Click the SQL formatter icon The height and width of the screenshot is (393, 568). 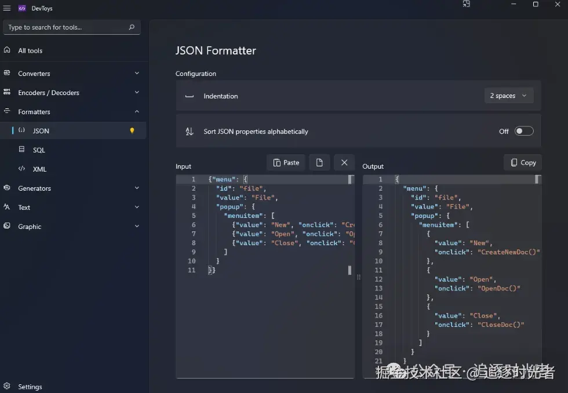(22, 149)
